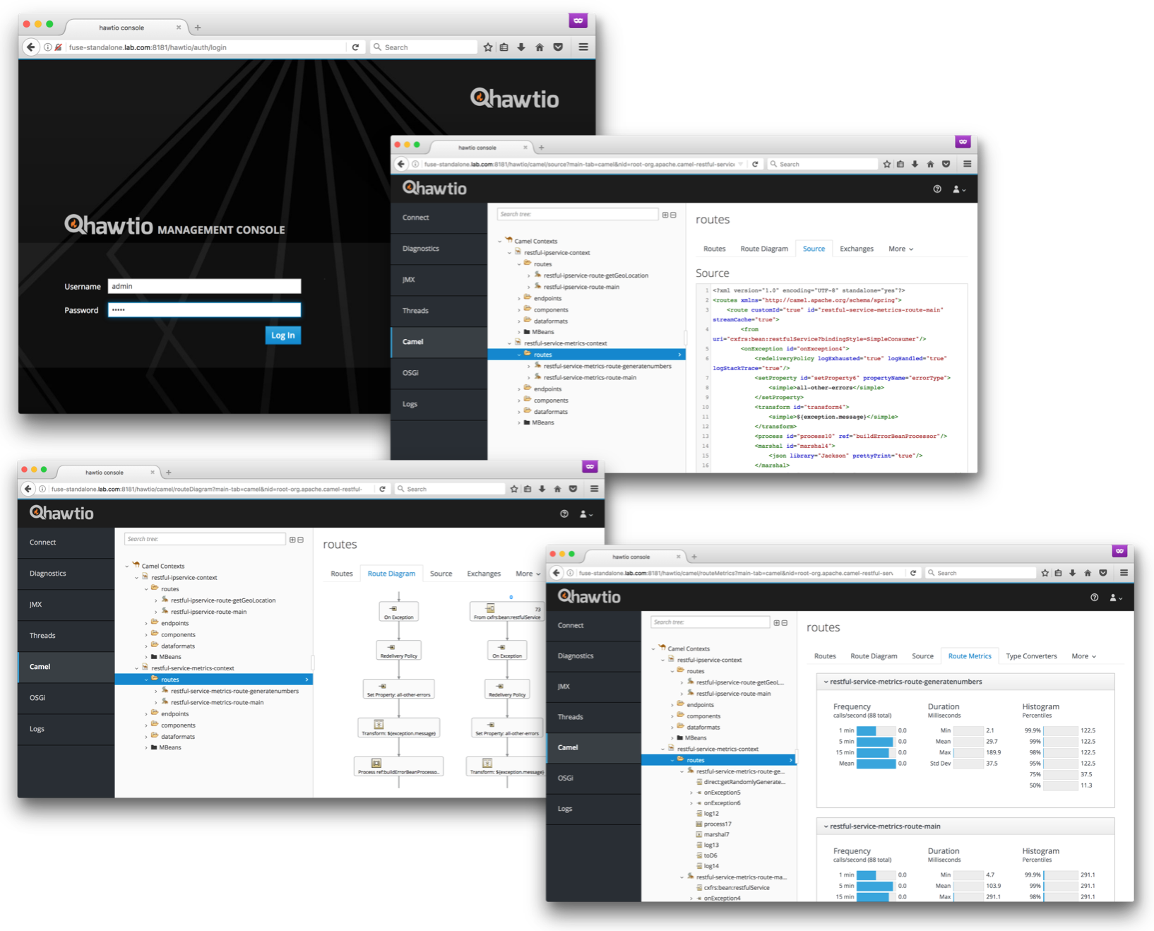Viewport: 1154px width, 931px height.
Task: Click reload icon in login window address bar
Action: pyautogui.click(x=355, y=47)
